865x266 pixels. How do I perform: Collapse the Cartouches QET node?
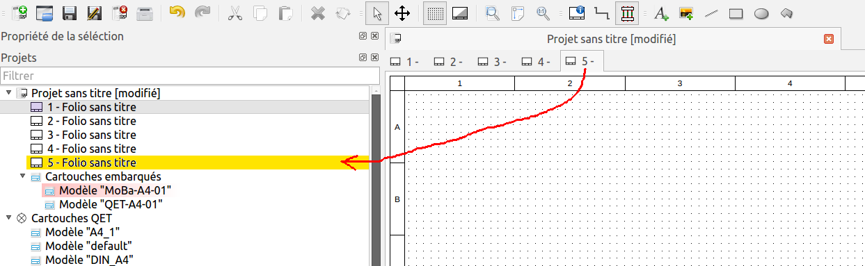tap(8, 218)
